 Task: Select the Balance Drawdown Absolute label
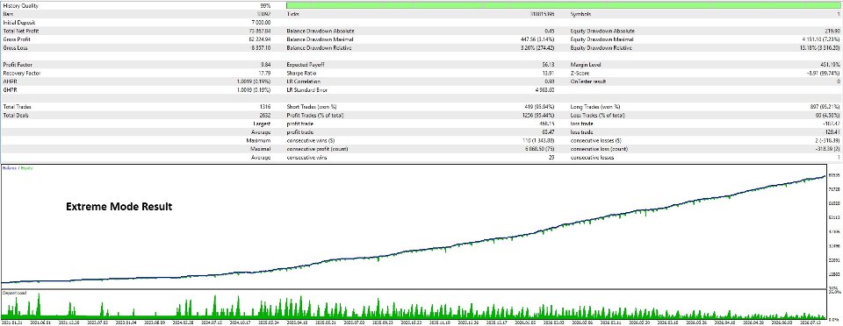point(321,31)
